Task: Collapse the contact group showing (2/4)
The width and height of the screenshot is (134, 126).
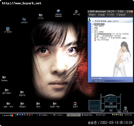Action: click(x=93, y=32)
